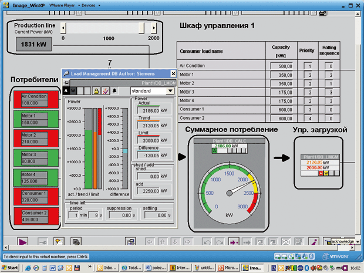The image size is (364, 273).
Task: Close the Load Management DB faceplate
Action: click(x=173, y=73)
